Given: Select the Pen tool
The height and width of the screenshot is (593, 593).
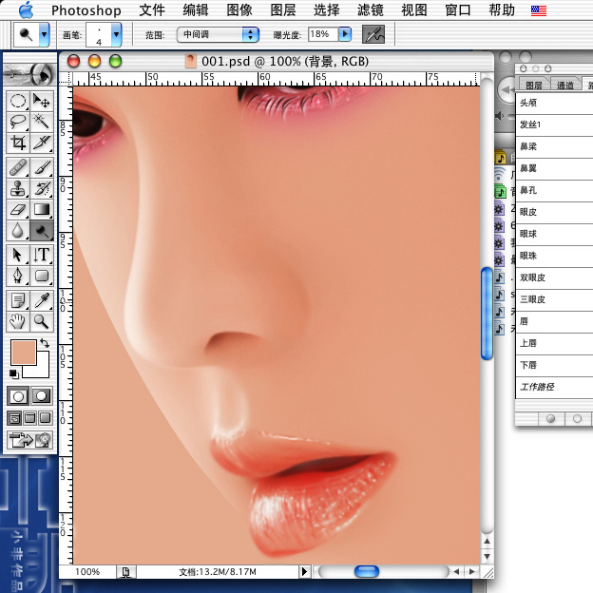Looking at the screenshot, I should (x=18, y=276).
